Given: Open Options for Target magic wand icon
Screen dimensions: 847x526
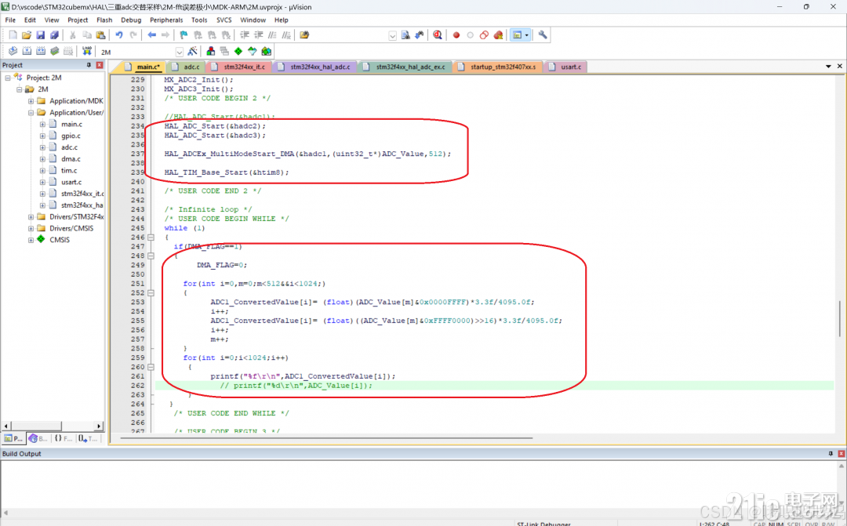Looking at the screenshot, I should click(192, 51).
